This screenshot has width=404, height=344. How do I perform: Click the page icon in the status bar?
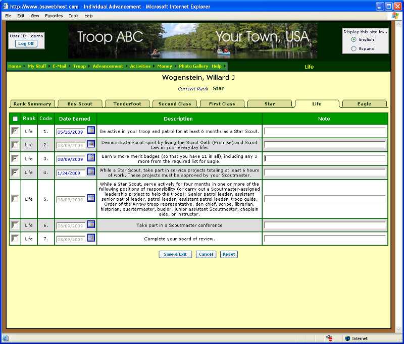click(5, 338)
